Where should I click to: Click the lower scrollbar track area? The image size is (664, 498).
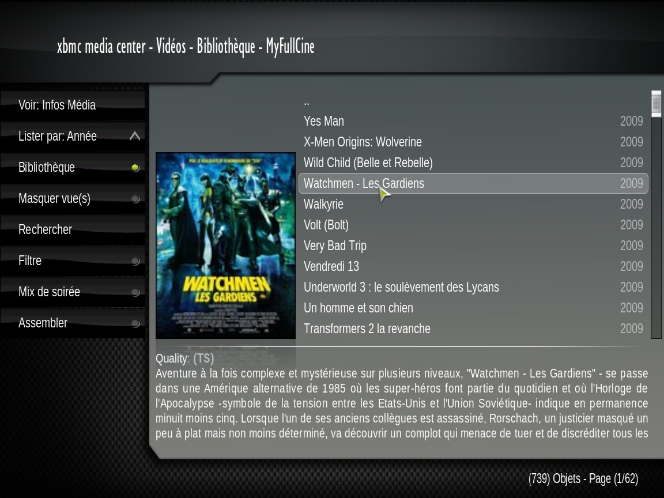pos(656,228)
